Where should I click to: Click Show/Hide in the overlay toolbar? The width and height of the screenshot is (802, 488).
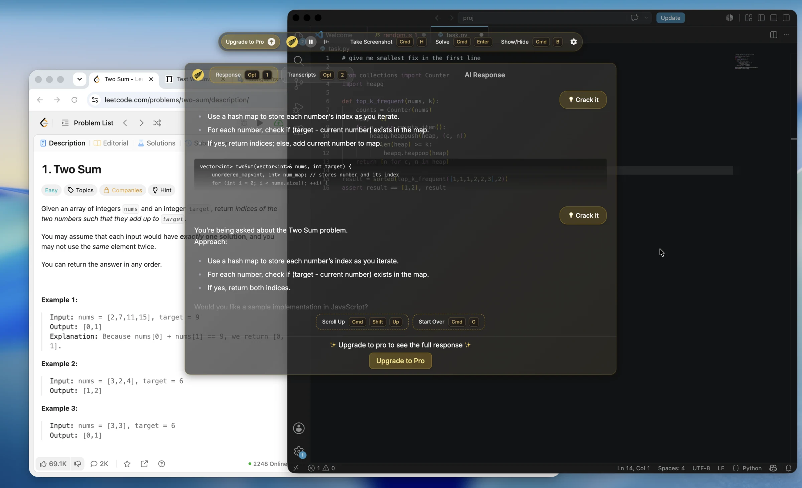[515, 42]
